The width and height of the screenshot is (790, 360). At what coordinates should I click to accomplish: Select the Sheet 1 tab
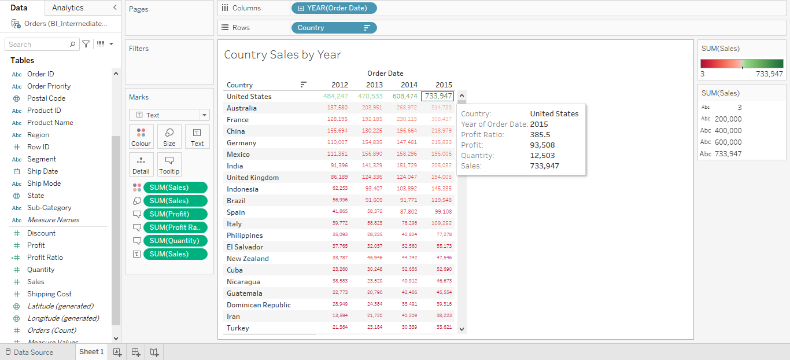pos(91,352)
